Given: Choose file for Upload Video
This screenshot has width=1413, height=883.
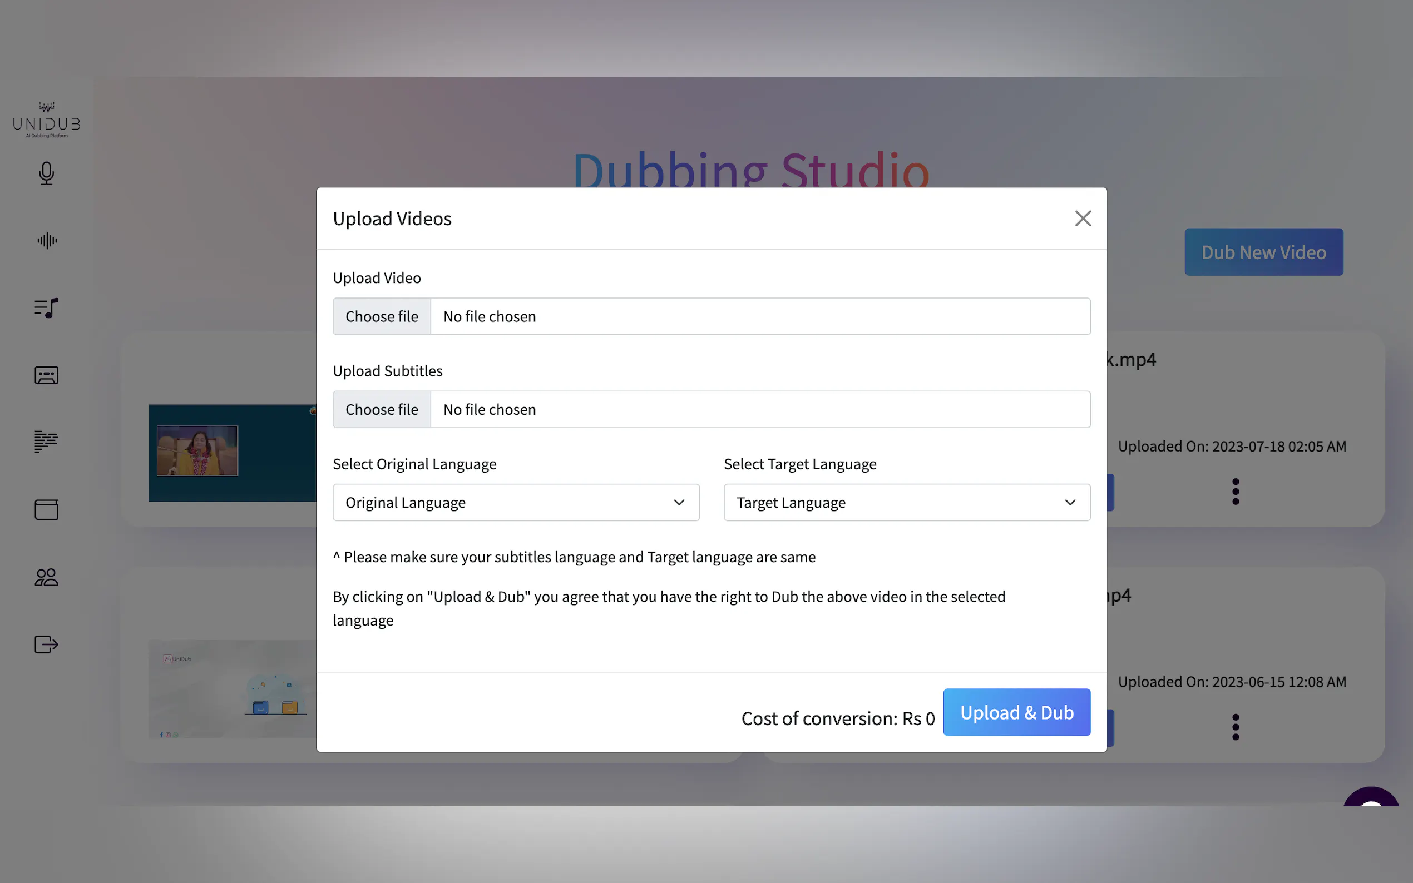Looking at the screenshot, I should coord(382,316).
